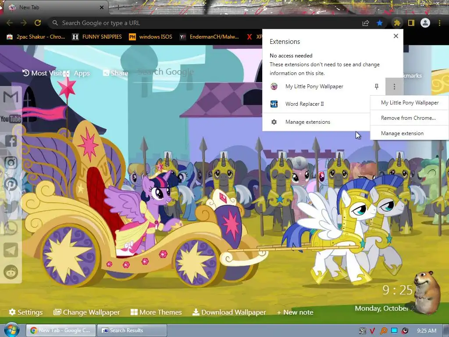
Task: Open the 2pac Shakur bookmark
Action: 36,37
